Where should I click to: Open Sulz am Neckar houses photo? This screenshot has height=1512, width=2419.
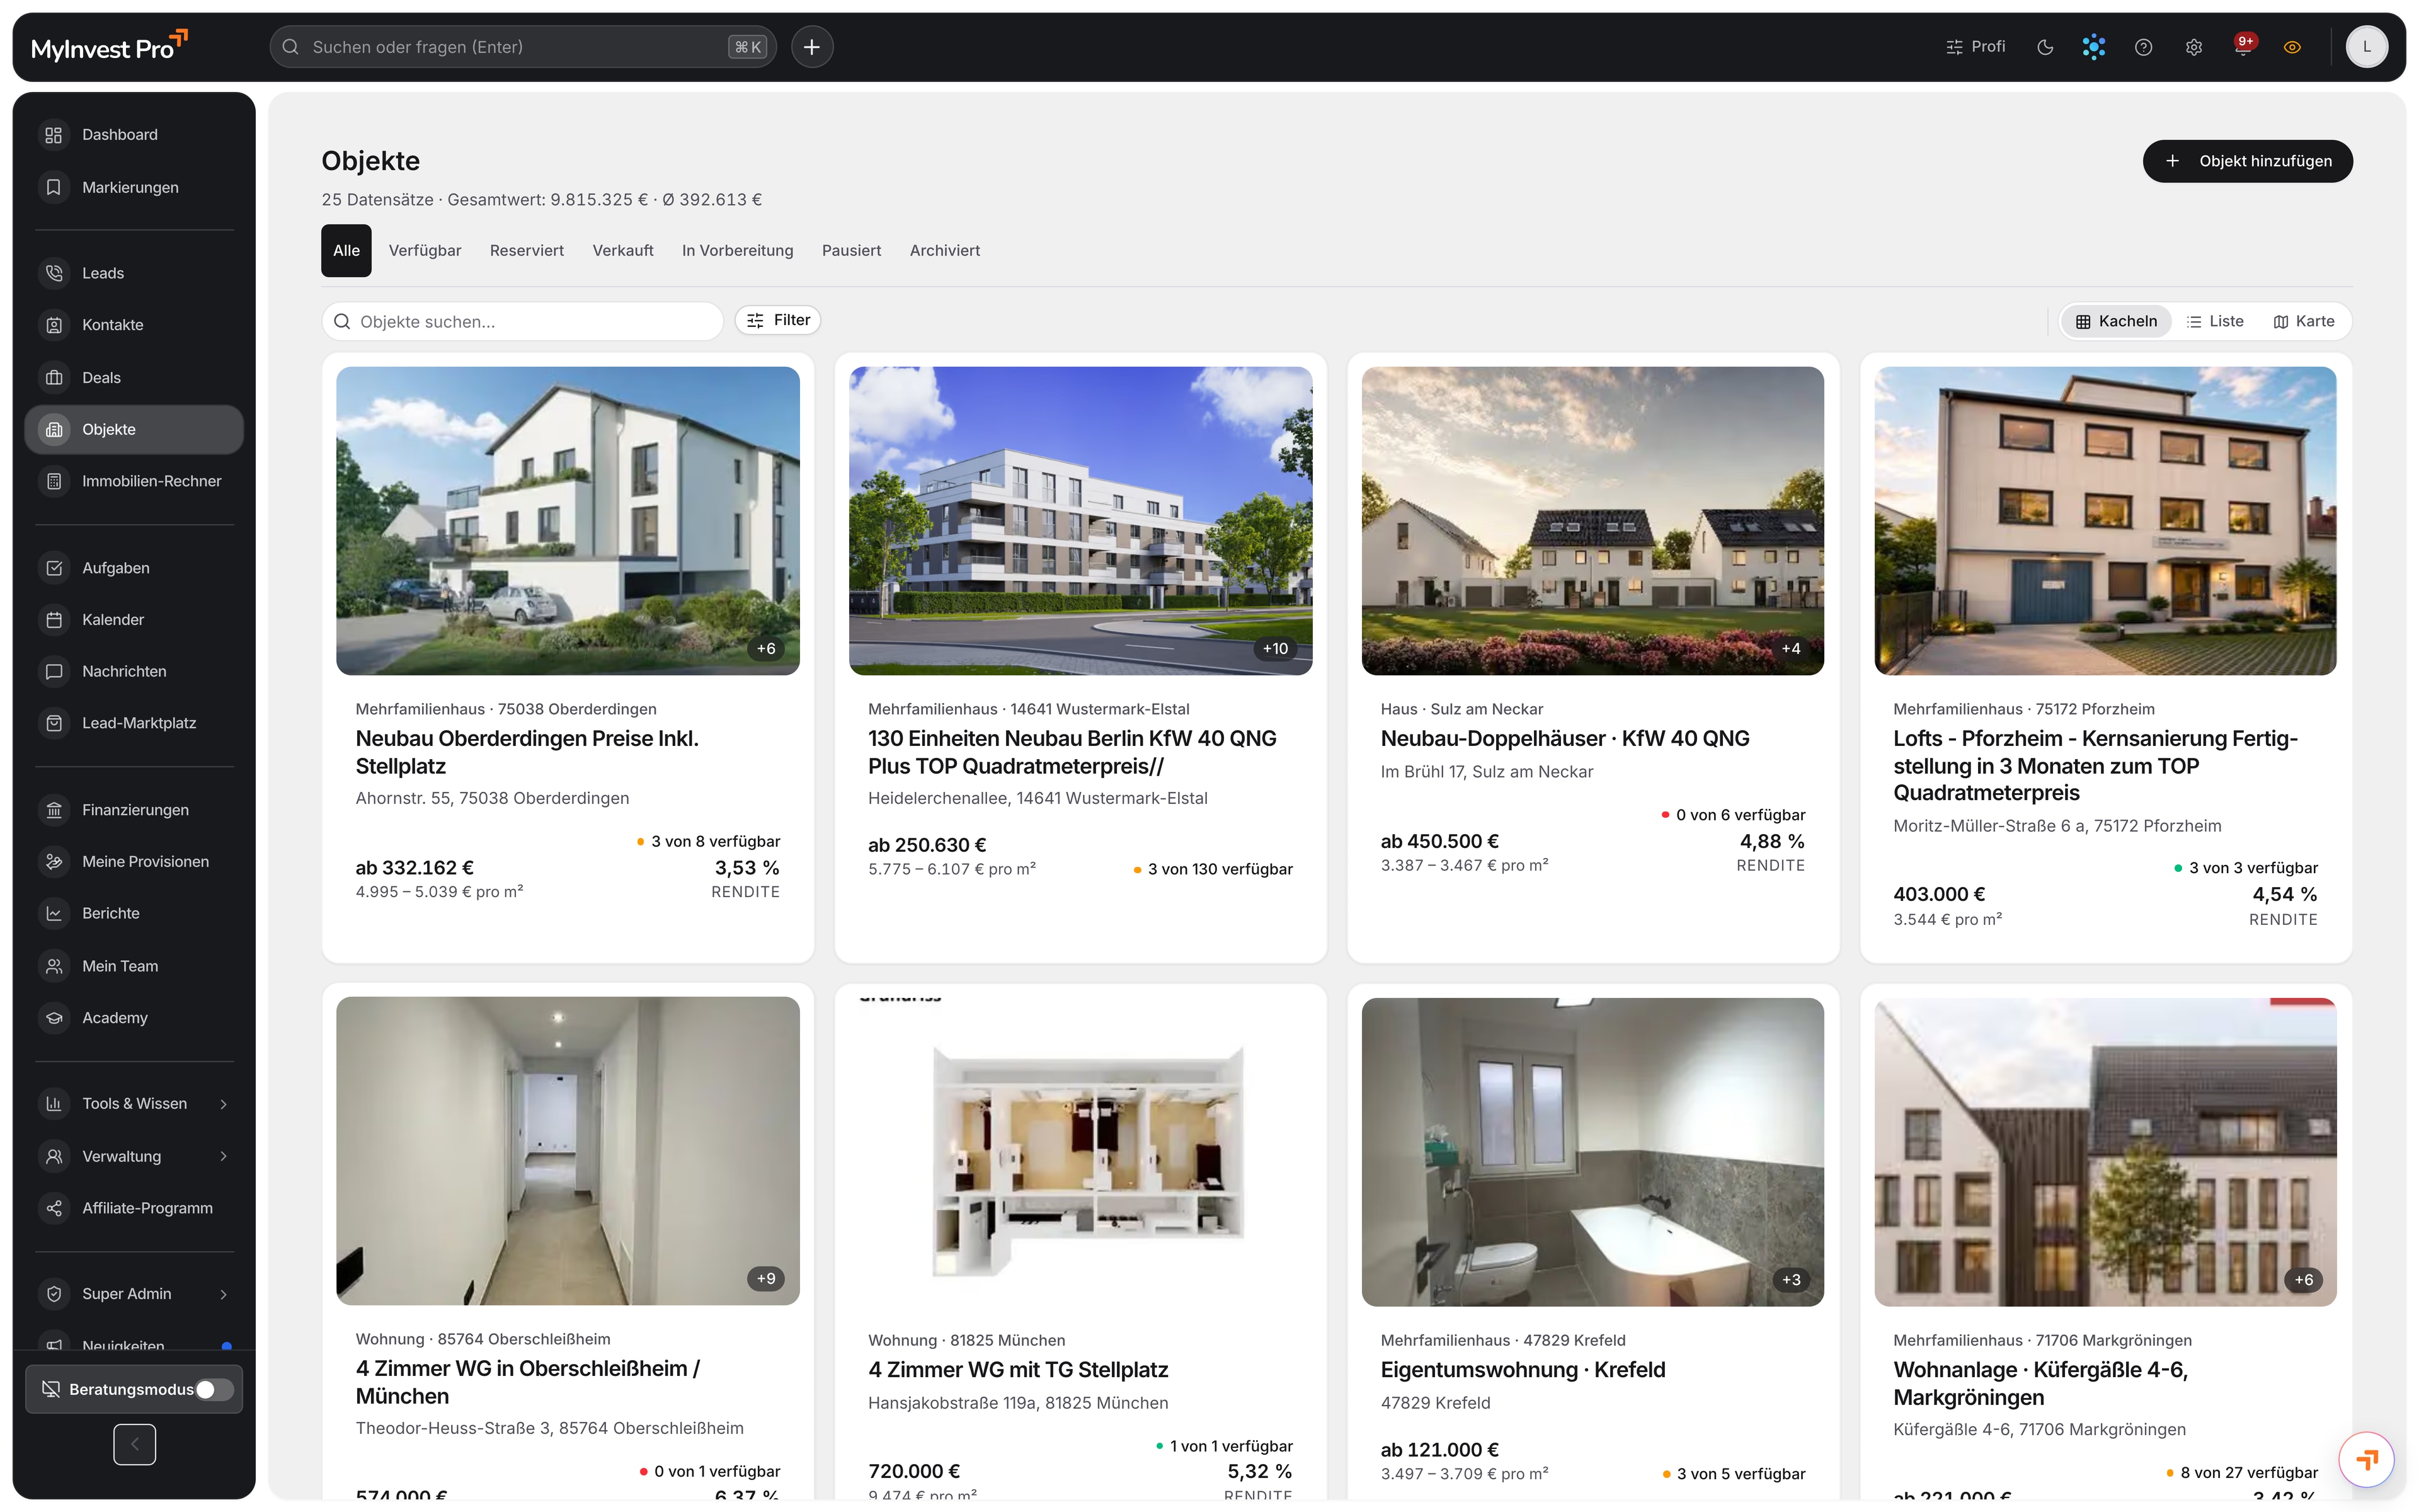pyautogui.click(x=1593, y=520)
